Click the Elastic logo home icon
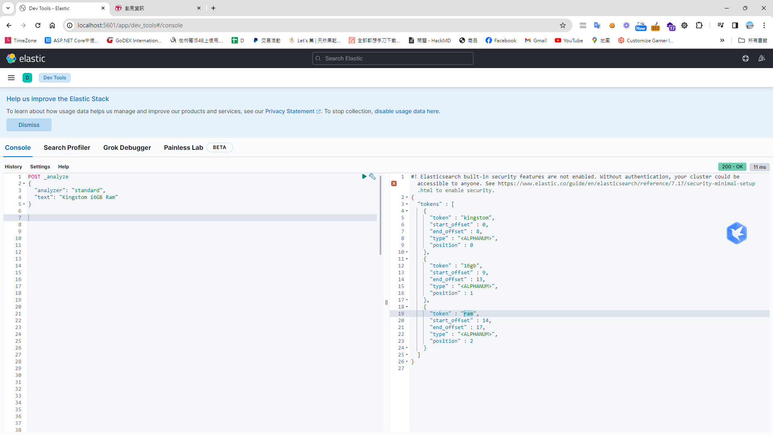This screenshot has width=773, height=435. (x=11, y=58)
